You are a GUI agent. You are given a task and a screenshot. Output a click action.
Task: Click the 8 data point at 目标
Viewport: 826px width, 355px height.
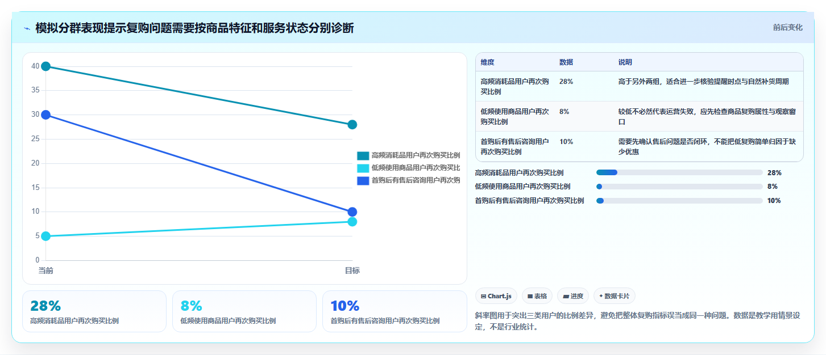coord(352,222)
